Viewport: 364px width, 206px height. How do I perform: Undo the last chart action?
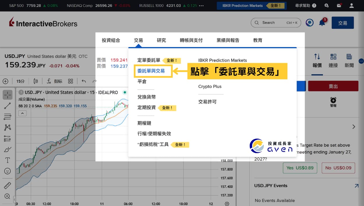point(84,81)
